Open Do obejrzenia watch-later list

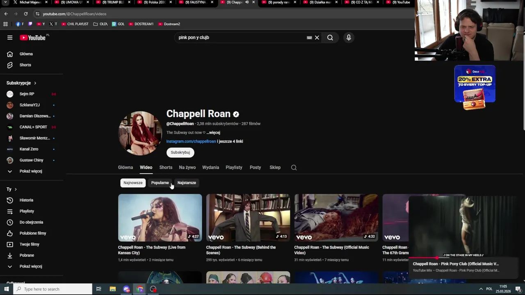pyautogui.click(x=32, y=222)
